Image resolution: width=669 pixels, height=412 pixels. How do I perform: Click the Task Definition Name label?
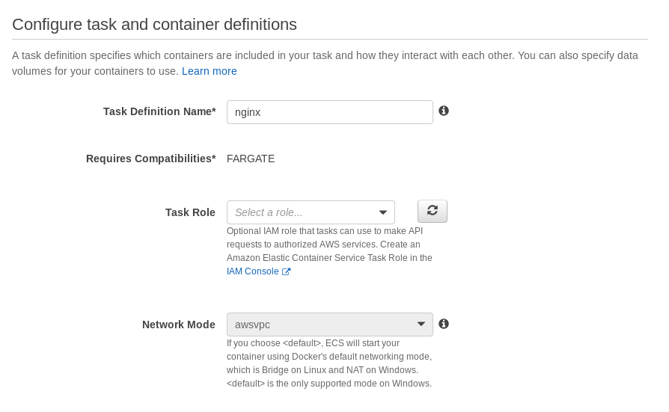click(159, 111)
